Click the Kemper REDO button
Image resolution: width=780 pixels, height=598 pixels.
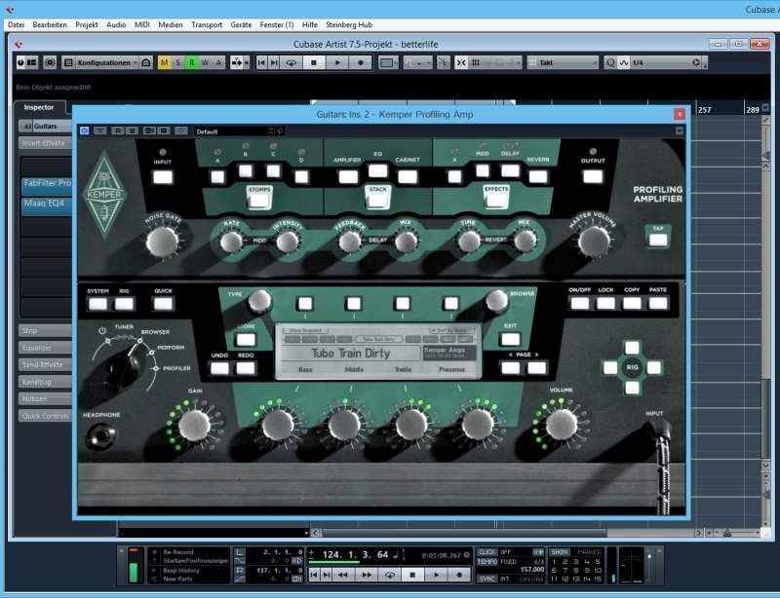point(246,368)
